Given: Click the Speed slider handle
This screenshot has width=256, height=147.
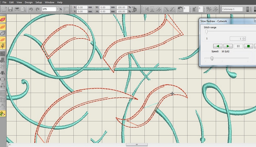Looking at the screenshot, I should (x=212, y=58).
